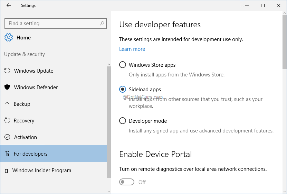287x194 pixels.
Task: Open the Windows Defender page
Action: click(x=54, y=87)
